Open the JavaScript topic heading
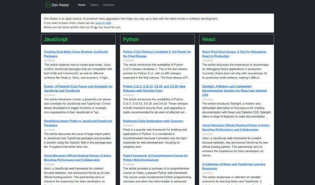 point(56,39)
